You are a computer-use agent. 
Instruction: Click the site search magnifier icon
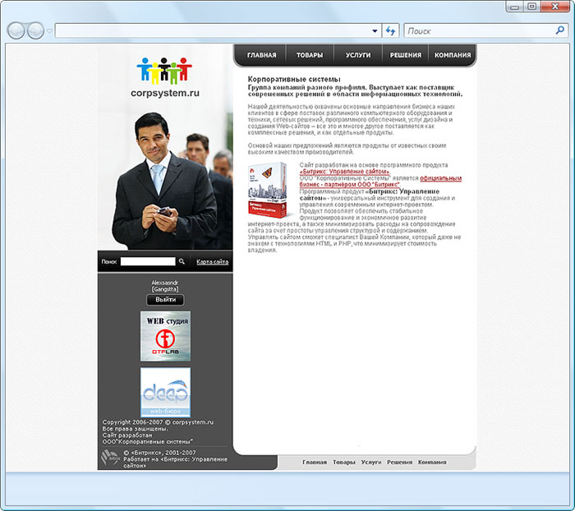coord(182,261)
